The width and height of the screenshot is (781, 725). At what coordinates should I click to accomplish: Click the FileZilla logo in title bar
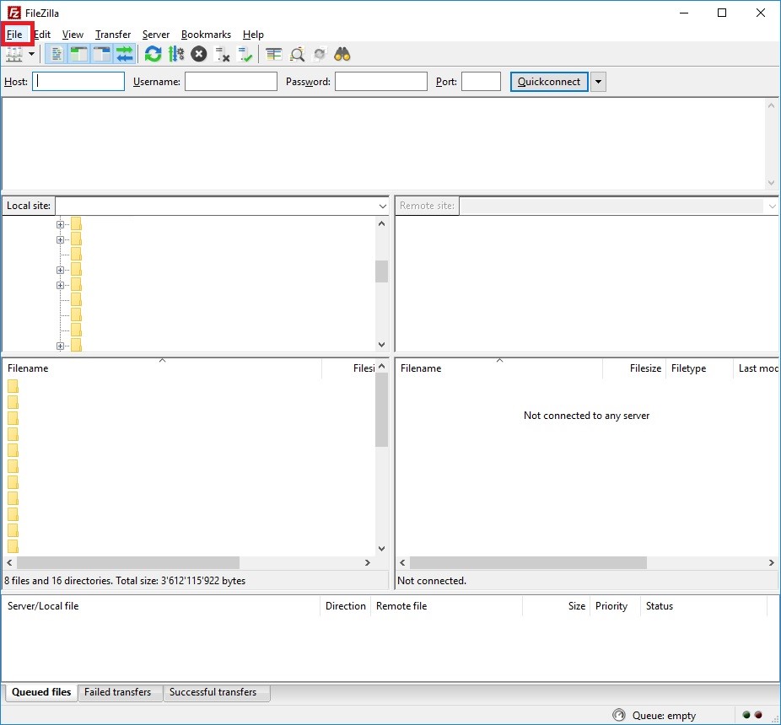click(x=14, y=13)
